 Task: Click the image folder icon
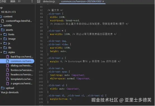click(x=5, y=39)
